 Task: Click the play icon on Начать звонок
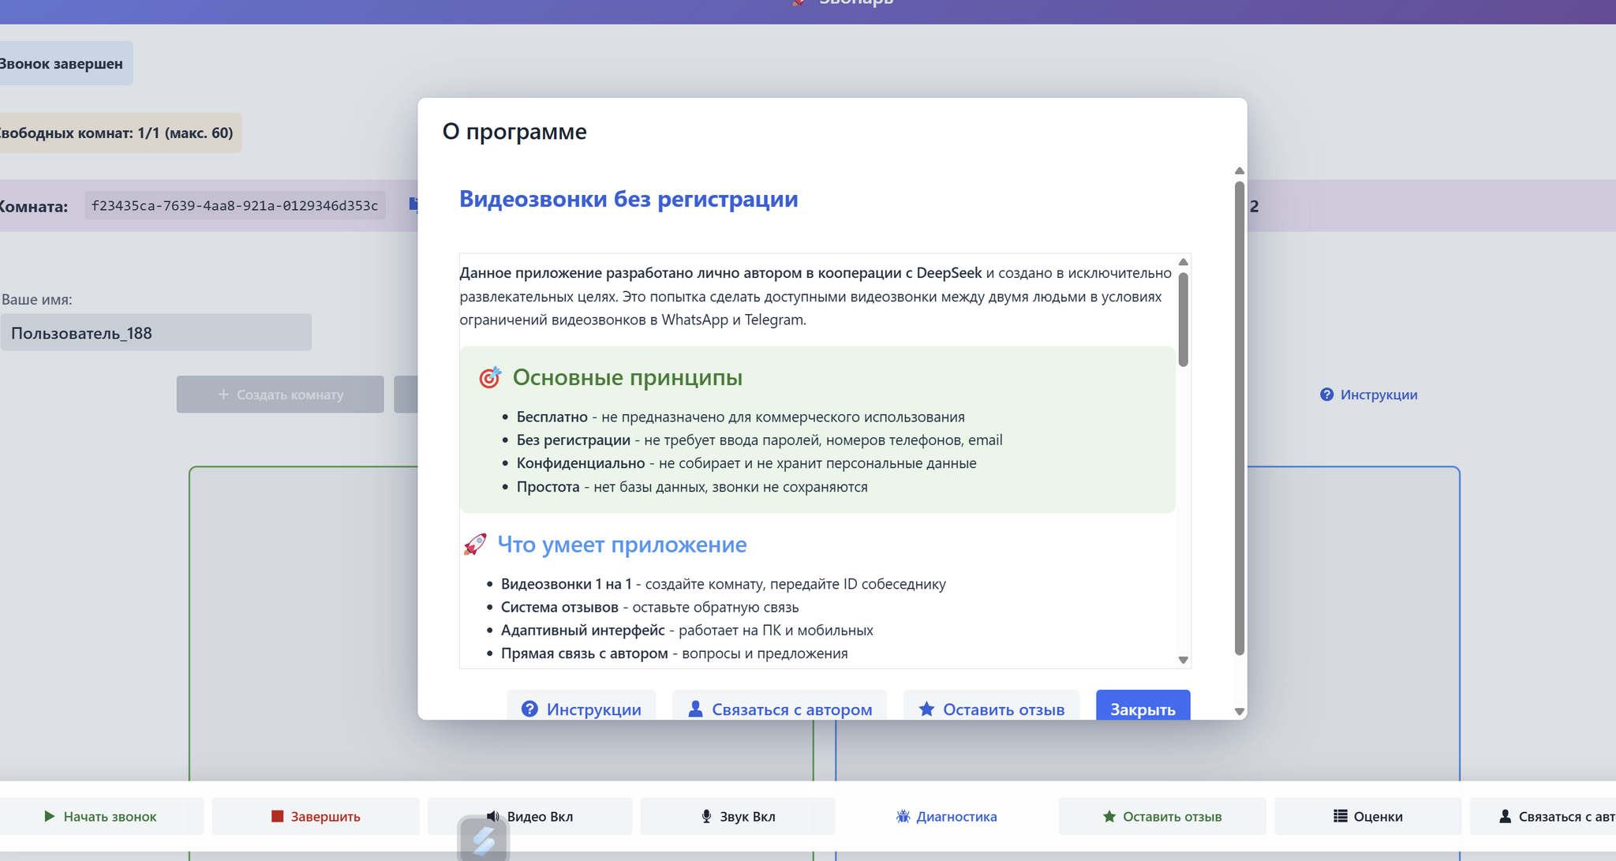[x=50, y=816]
